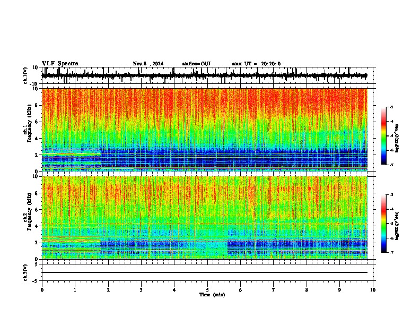Click time axis tick label '7'
Viewport: 420px width, 325px height.
click(274, 290)
